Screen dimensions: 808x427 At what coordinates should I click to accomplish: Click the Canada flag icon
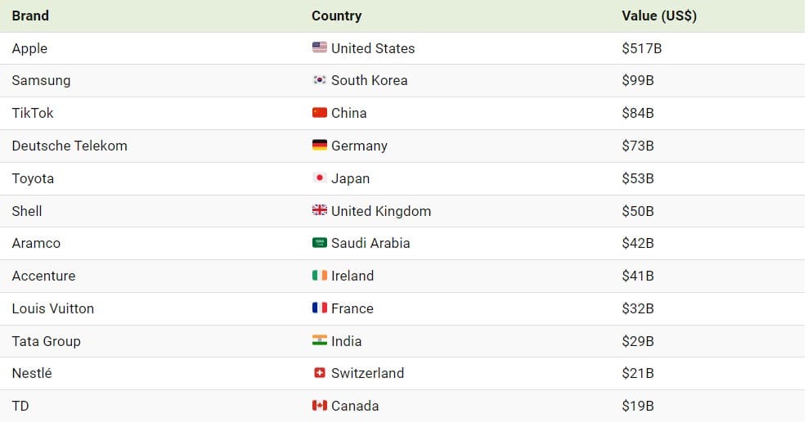click(x=319, y=406)
